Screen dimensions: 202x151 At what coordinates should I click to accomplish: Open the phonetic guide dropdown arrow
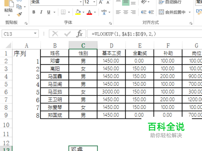(x=109, y=12)
